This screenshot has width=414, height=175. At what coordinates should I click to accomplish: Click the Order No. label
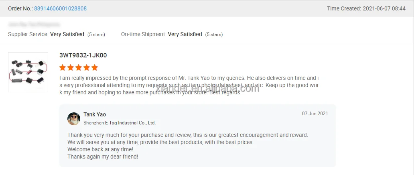click(20, 8)
